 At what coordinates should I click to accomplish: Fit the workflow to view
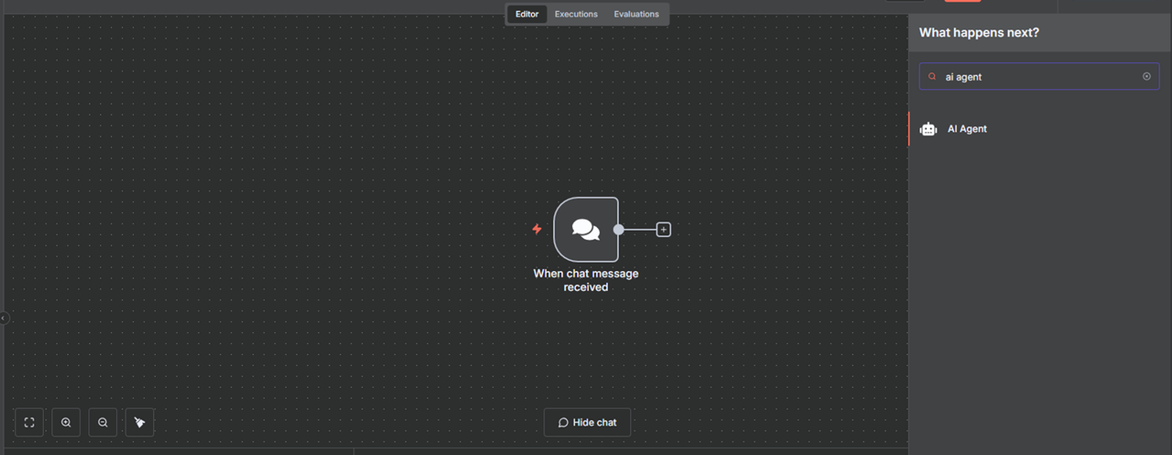point(29,422)
